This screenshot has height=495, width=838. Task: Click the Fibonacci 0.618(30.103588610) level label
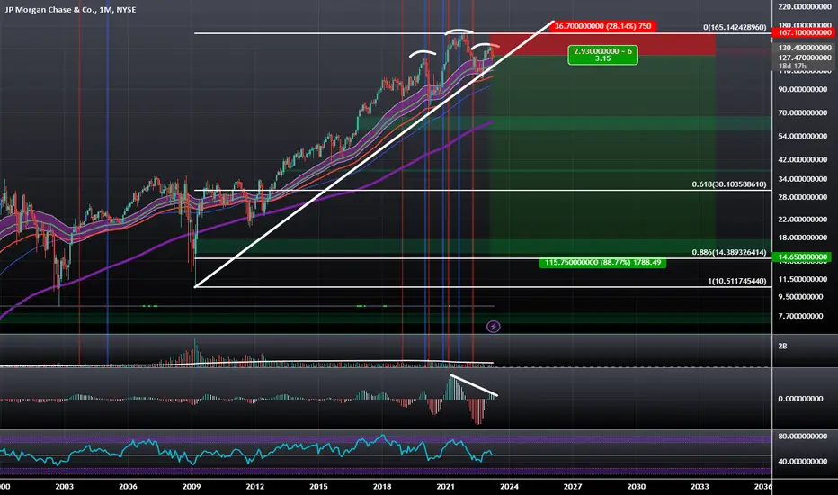729,184
